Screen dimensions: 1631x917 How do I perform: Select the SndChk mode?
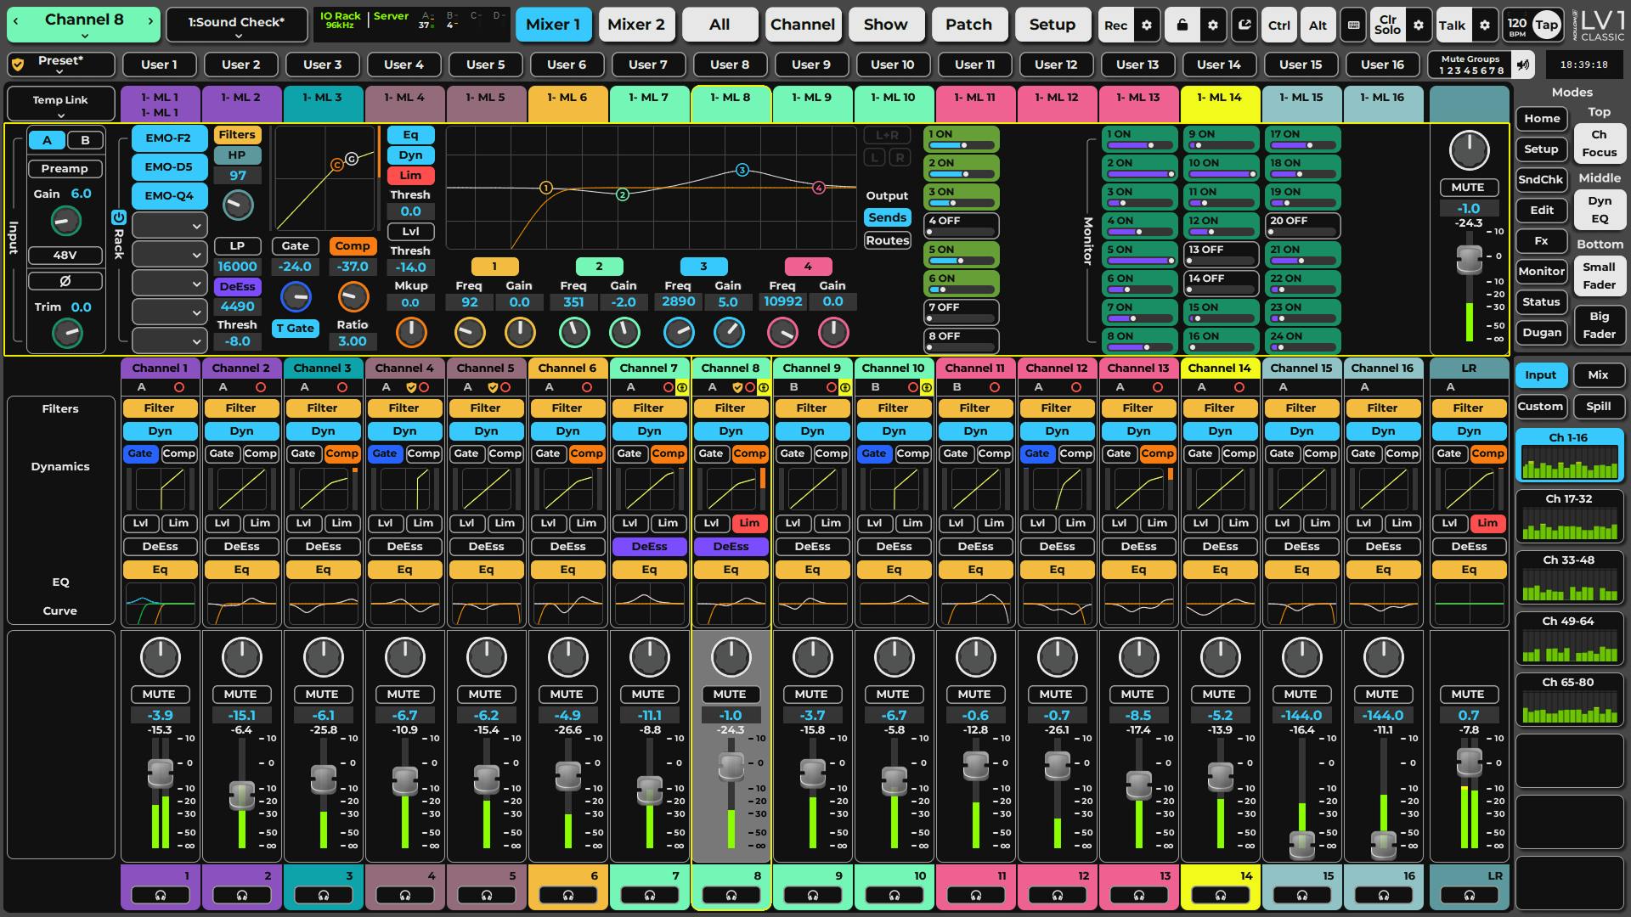pos(1540,179)
